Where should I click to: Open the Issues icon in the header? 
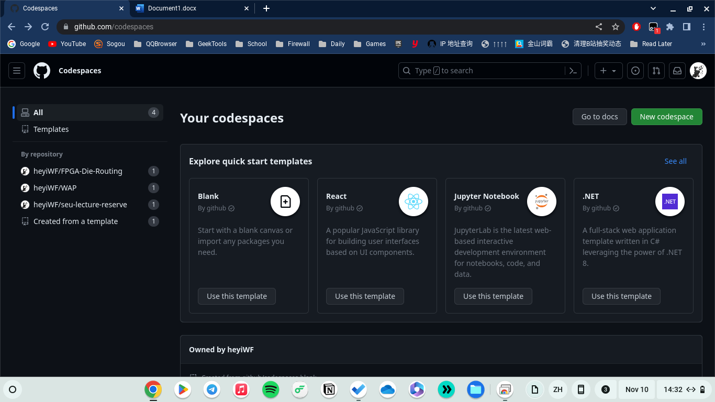635,71
